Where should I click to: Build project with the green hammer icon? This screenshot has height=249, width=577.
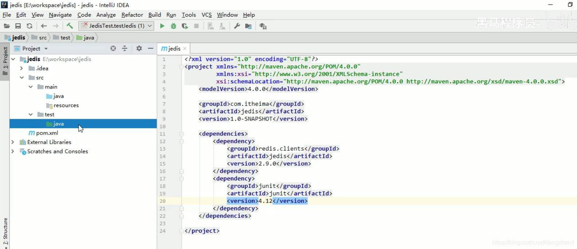70,26
